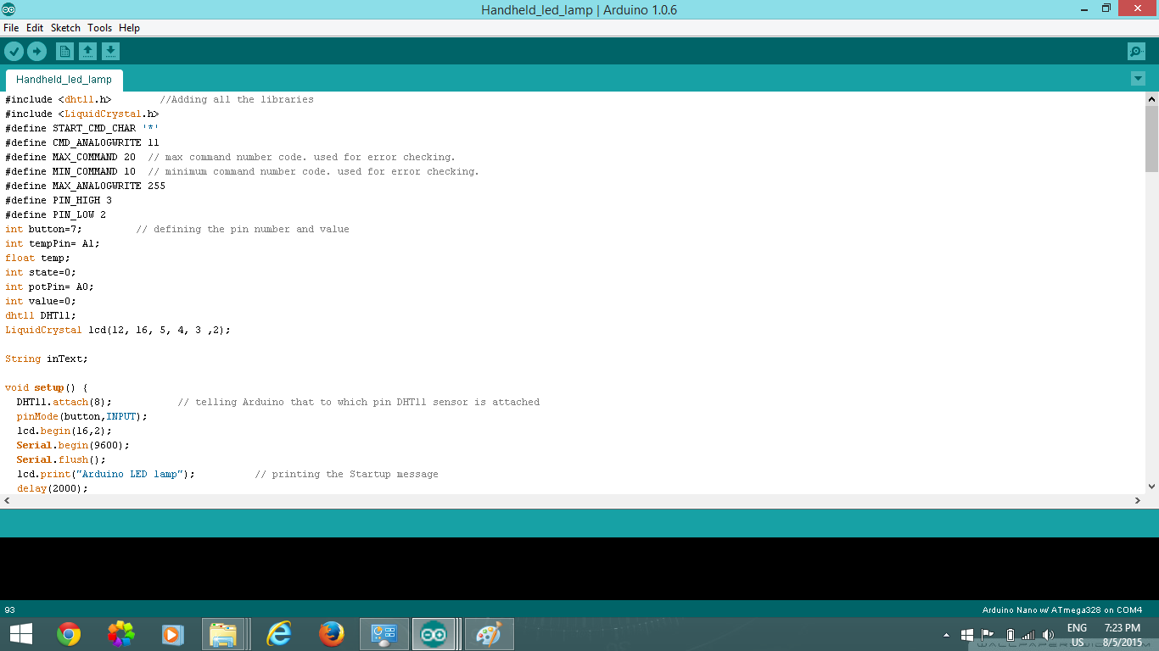
Task: Open the File menu
Action: 11,28
